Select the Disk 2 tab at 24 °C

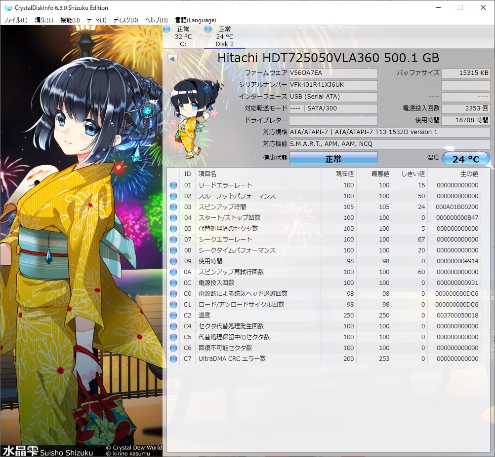tap(225, 36)
